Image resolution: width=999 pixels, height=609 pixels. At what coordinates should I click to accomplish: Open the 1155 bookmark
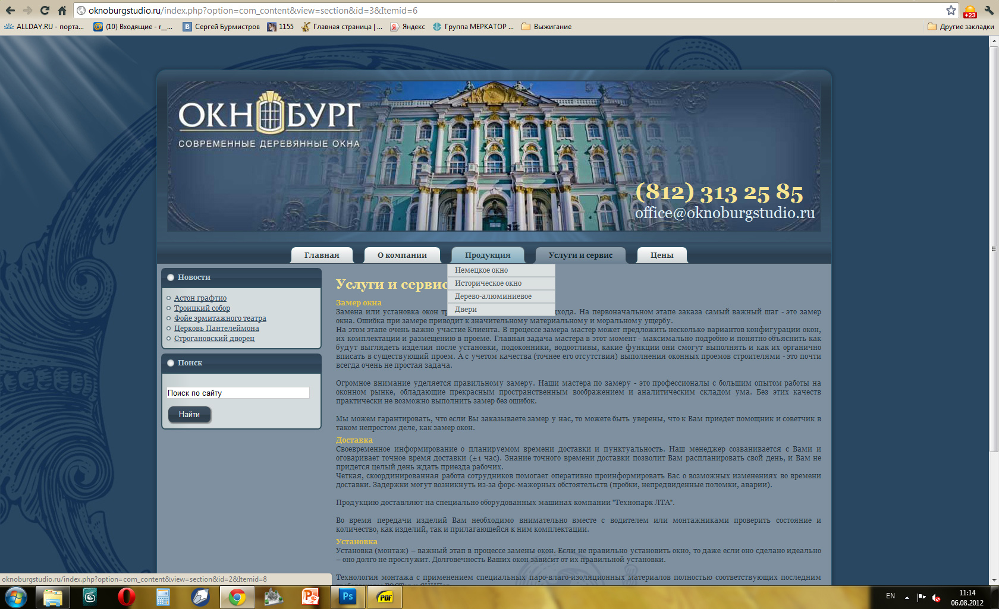281,26
